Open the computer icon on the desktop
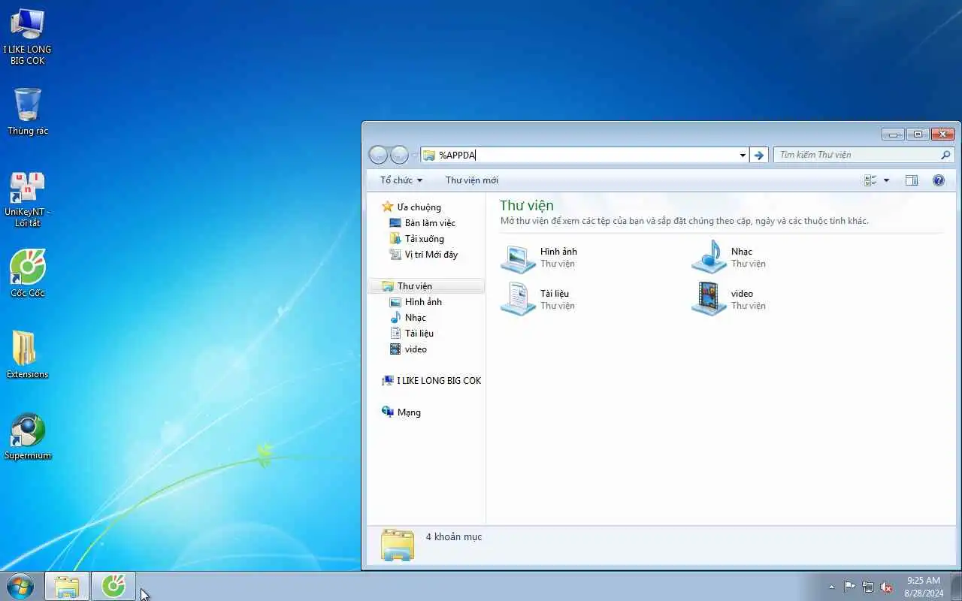The height and width of the screenshot is (601, 962). 27,36
